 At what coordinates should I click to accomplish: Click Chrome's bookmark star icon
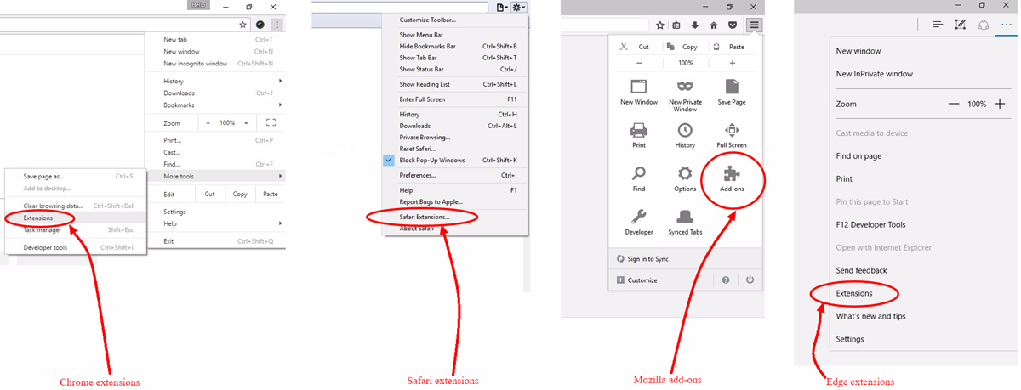[242, 25]
